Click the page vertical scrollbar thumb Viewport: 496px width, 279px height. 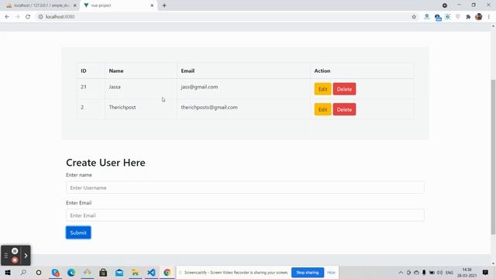pyautogui.click(x=493, y=157)
